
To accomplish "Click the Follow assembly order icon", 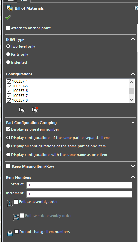I will (x=10, y=204).
